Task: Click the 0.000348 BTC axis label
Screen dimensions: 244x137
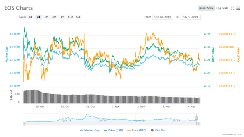Action: pos(227,86)
